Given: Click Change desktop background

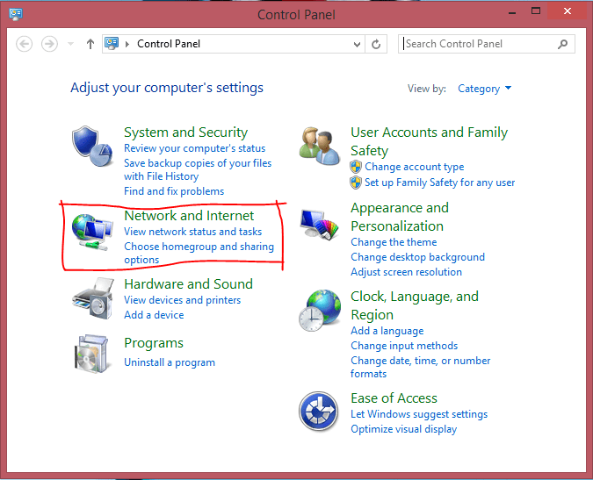Looking at the screenshot, I should [x=417, y=257].
